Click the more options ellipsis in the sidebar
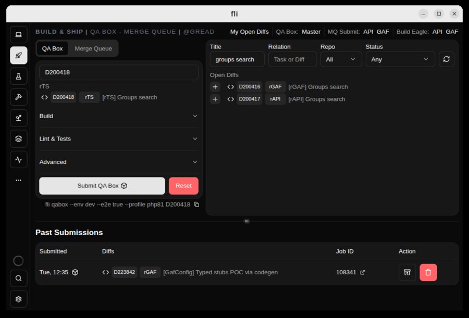 click(18, 180)
